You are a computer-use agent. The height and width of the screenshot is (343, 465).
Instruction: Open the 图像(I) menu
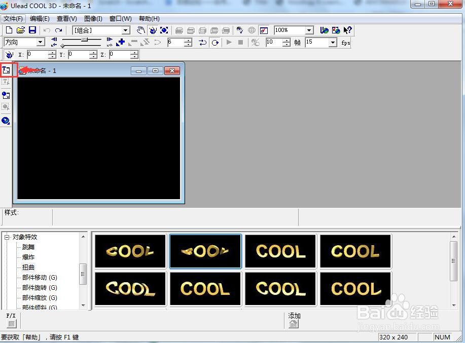pyautogui.click(x=93, y=19)
